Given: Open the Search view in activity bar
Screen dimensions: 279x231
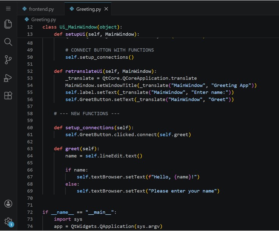Looking at the screenshot, I should 8,42.
